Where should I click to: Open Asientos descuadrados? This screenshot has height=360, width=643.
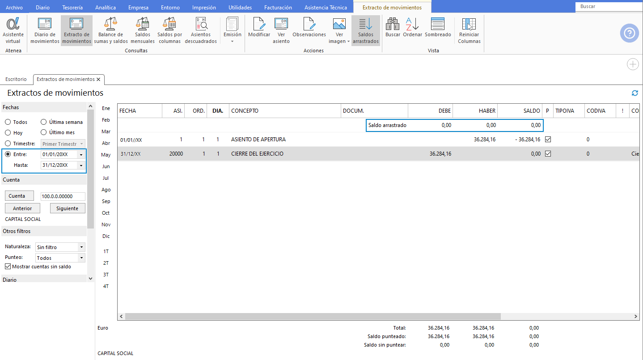click(201, 30)
